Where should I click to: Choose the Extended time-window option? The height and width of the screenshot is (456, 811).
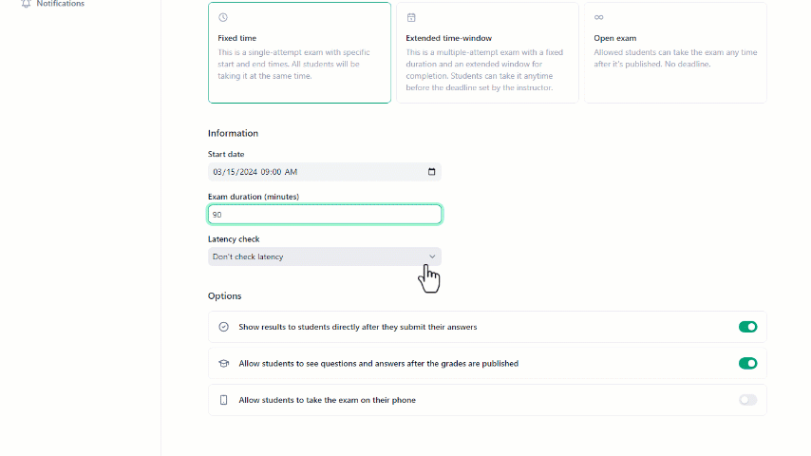(487, 53)
